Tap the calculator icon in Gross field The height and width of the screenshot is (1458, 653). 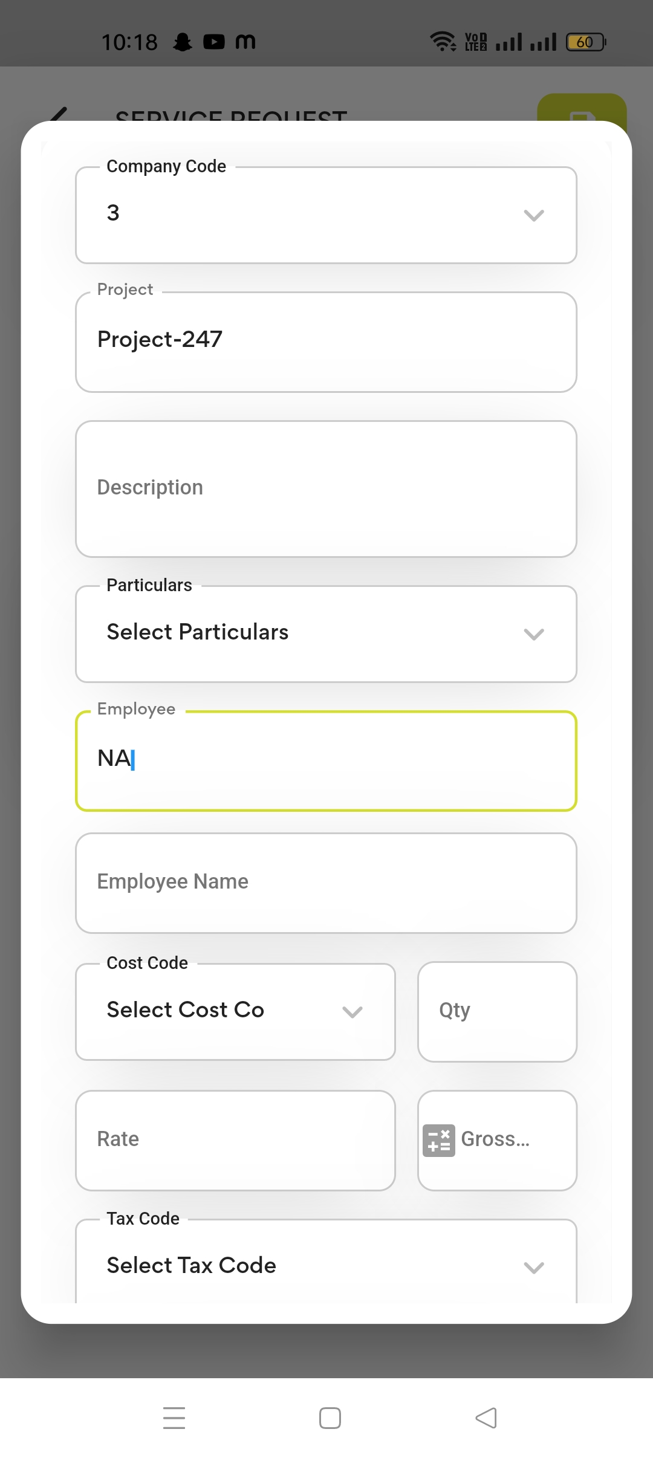click(x=438, y=1140)
